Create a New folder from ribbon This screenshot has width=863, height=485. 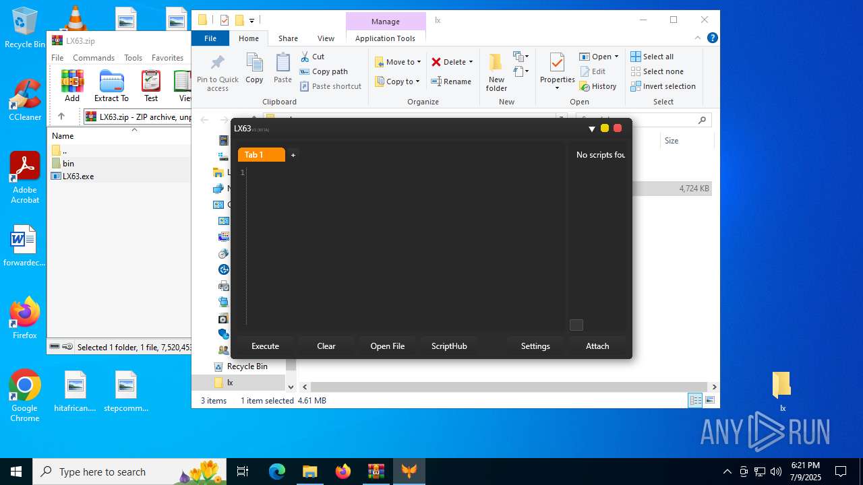[x=496, y=73]
